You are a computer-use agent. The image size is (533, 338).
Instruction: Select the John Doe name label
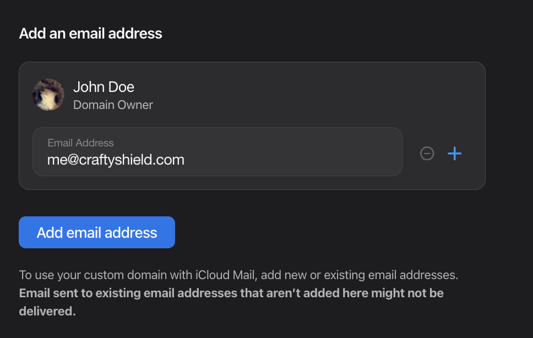click(104, 87)
